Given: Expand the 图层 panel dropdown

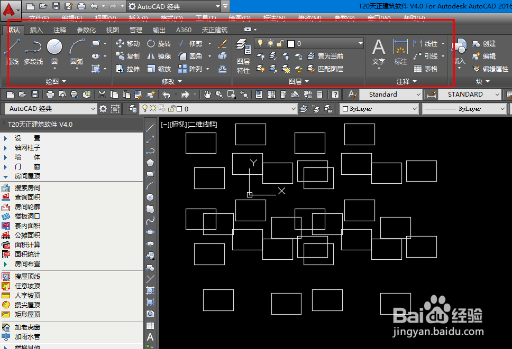Looking at the screenshot, I should [299, 81].
